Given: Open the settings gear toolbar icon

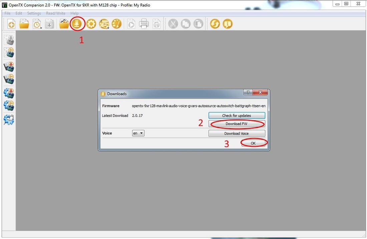Looking at the screenshot, I should pyautogui.click(x=91, y=24).
